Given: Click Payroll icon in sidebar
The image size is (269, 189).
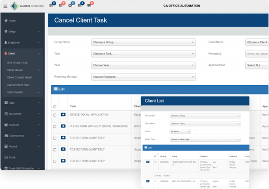Looking at the screenshot, I should pos(6,146).
